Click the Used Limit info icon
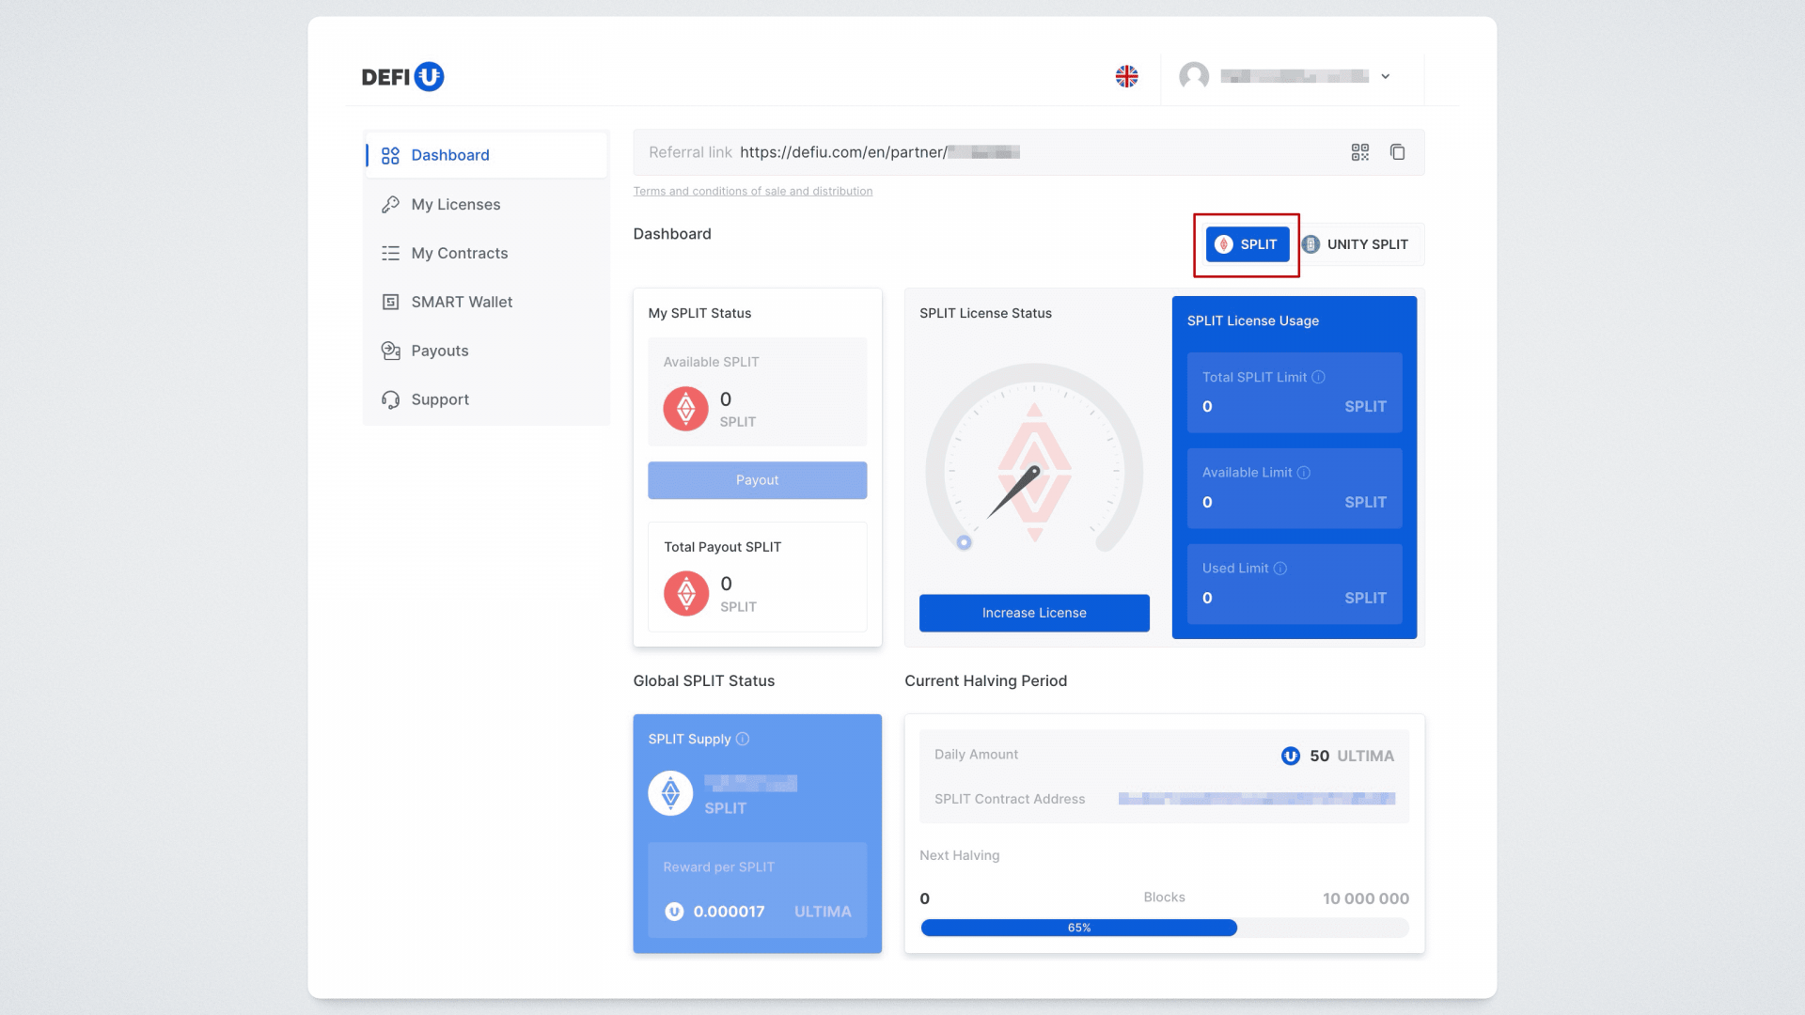Viewport: 1805px width, 1015px height. [x=1280, y=569]
